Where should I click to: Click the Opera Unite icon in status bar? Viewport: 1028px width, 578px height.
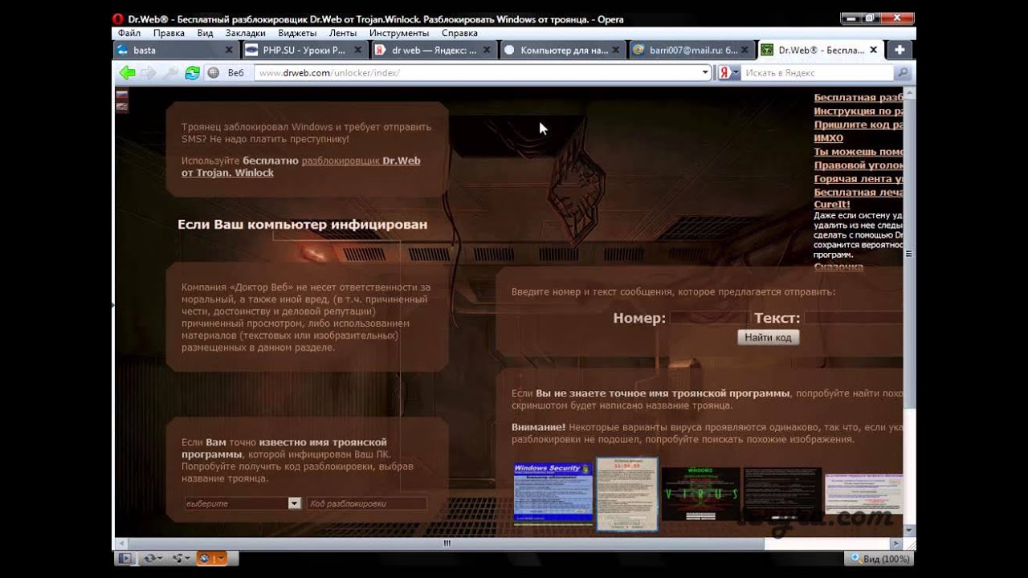tap(182, 558)
